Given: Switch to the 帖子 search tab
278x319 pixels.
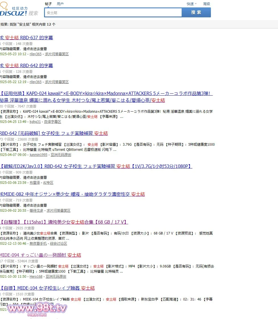Looking at the screenshot, I should point(48,4).
